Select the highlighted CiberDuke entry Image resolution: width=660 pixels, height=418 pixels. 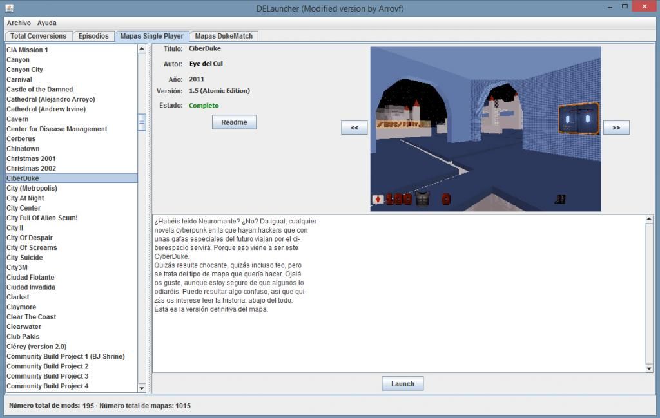point(72,178)
